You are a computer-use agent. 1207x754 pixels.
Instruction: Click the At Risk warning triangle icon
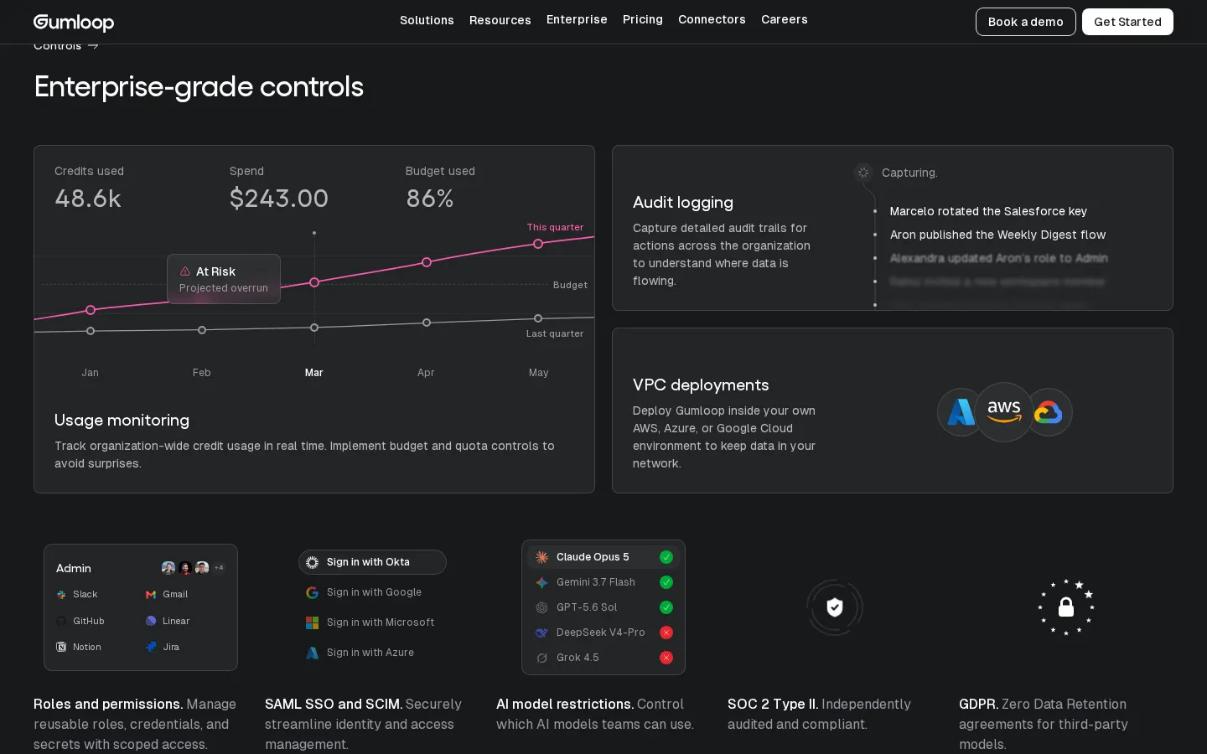click(x=185, y=271)
